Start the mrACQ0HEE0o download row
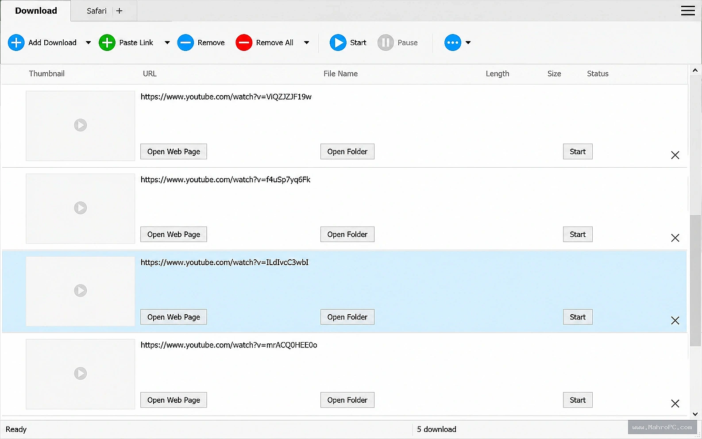Screen dimensions: 702x439 578,400
